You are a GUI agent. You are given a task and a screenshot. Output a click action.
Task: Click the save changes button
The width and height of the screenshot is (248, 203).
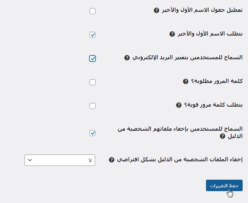point(224,185)
